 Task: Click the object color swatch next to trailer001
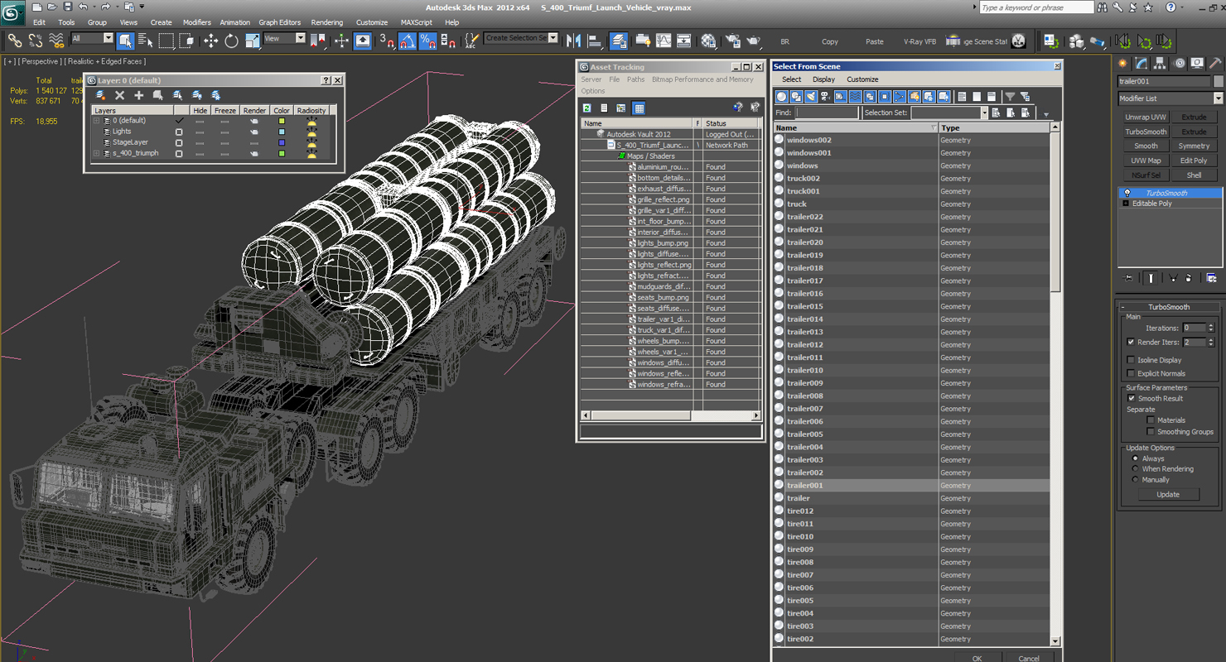point(1219,81)
